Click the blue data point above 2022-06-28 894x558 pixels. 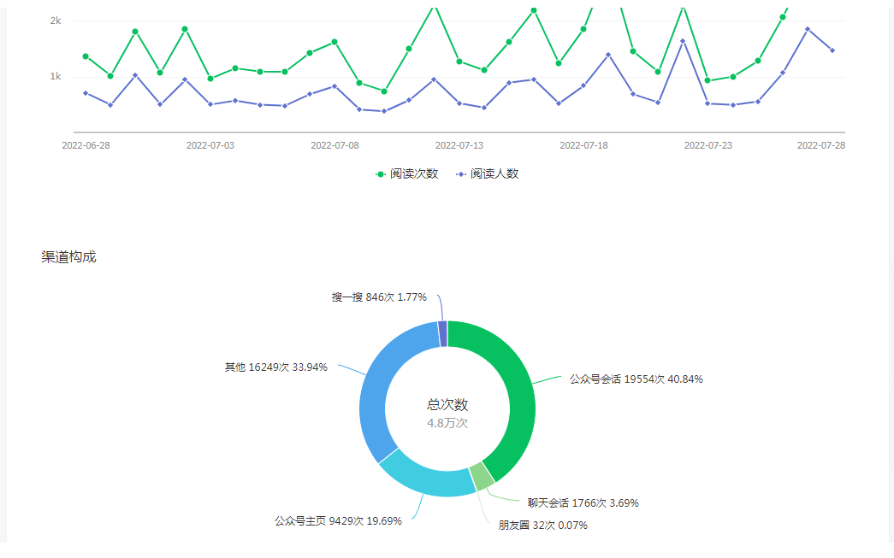(86, 93)
